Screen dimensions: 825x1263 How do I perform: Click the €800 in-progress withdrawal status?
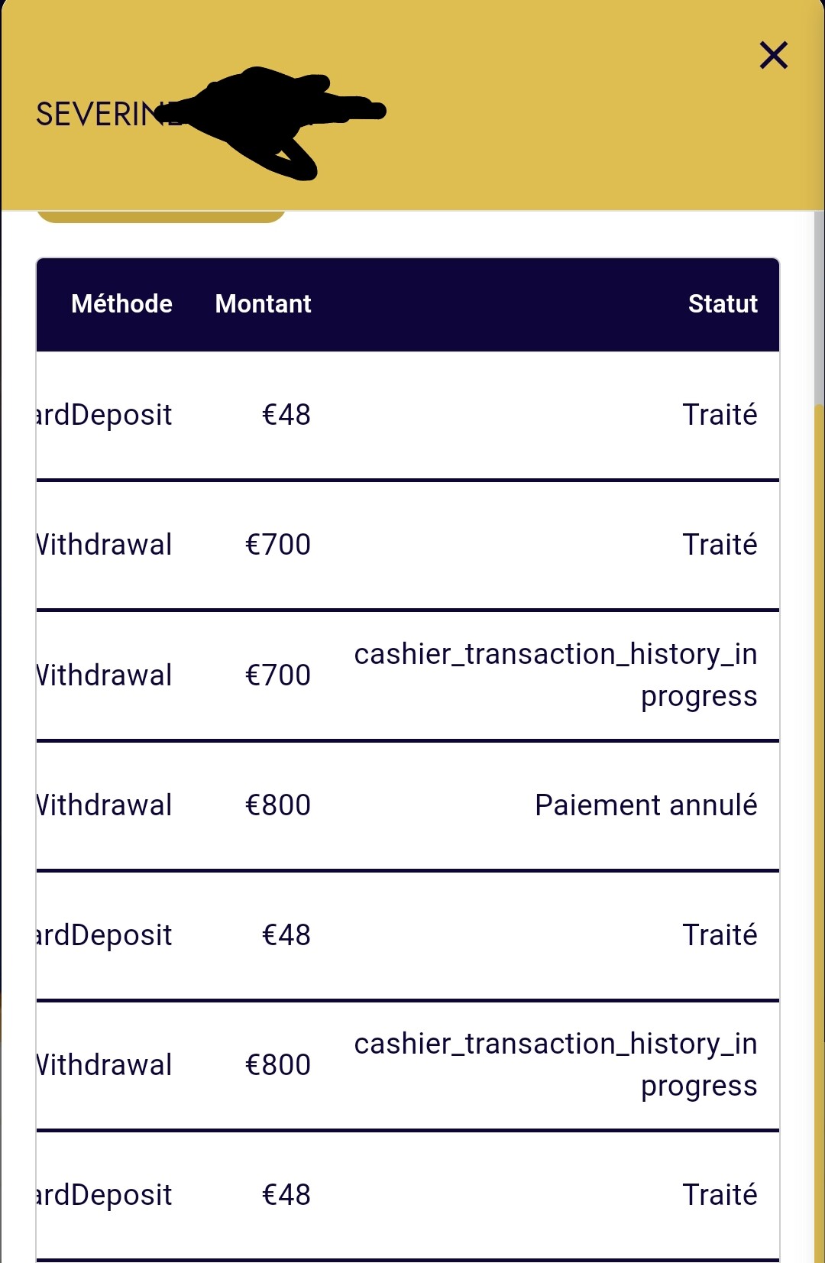(x=555, y=1065)
